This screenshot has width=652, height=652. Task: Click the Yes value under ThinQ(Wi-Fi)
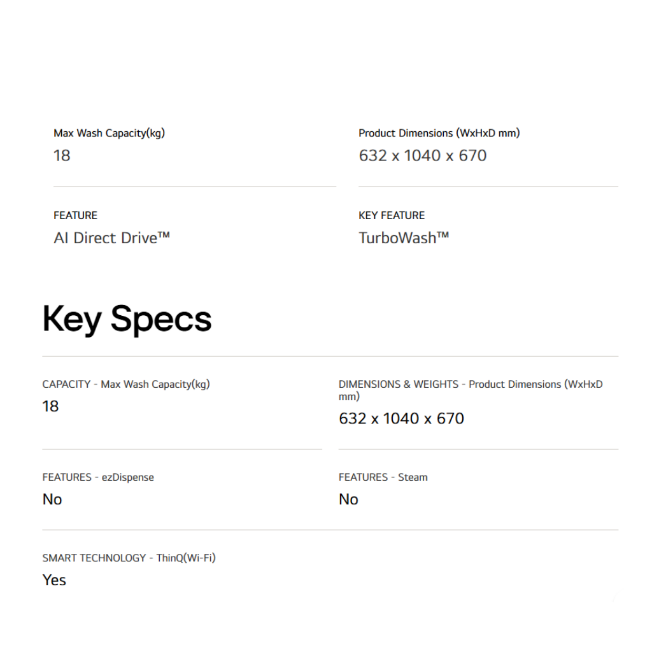click(54, 580)
